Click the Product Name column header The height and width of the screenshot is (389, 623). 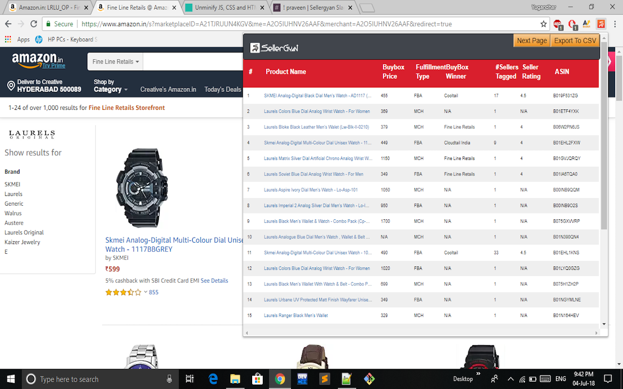tap(286, 71)
